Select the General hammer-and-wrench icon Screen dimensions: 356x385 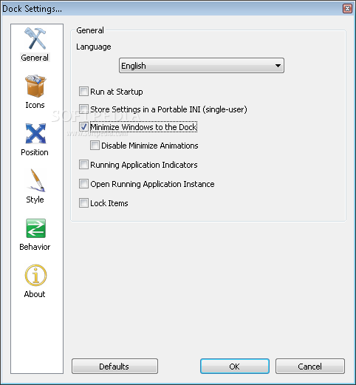[x=35, y=38]
